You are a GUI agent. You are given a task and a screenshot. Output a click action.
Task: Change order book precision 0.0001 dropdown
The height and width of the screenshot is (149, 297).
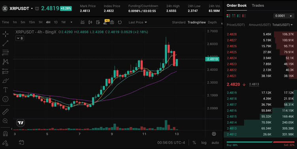pyautogui.click(x=284, y=16)
